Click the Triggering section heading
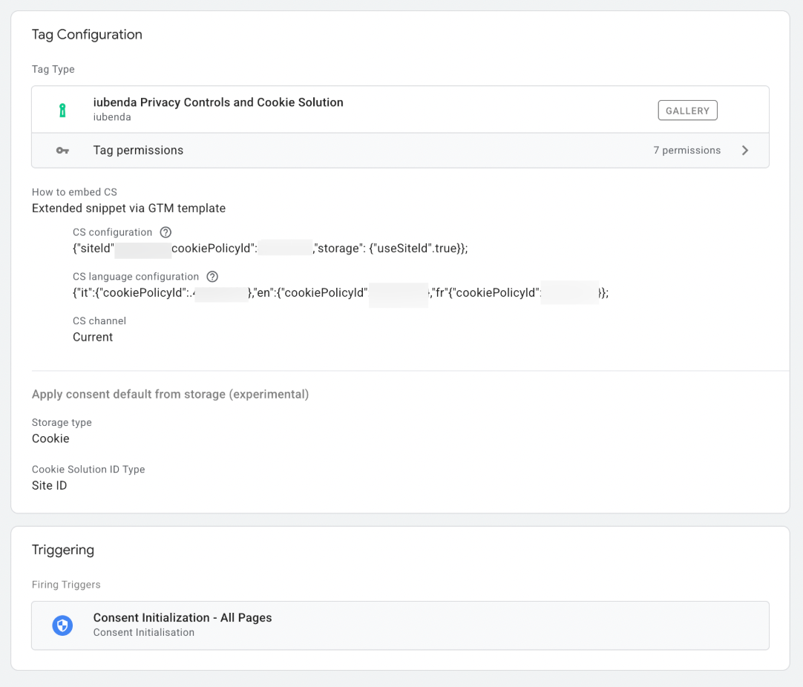 point(63,550)
